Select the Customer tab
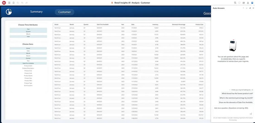 click(x=64, y=12)
